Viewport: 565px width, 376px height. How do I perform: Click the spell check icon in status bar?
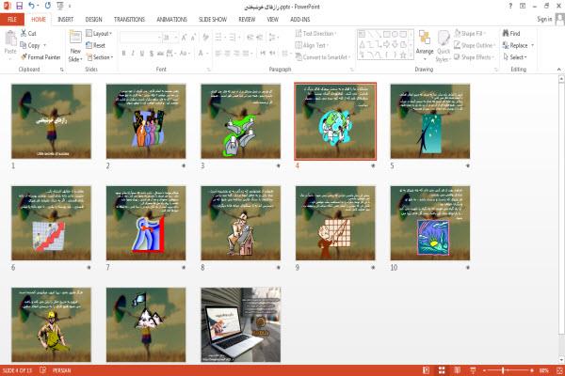42,369
